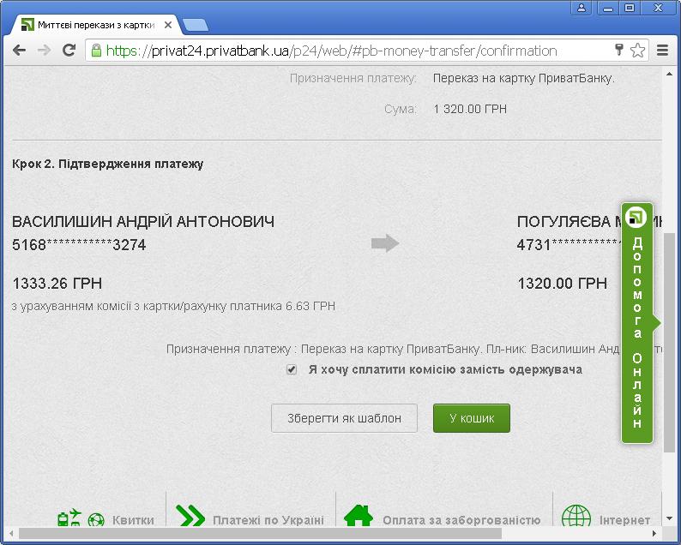Open a new browser tab
The height and width of the screenshot is (545, 681).
coord(195,24)
